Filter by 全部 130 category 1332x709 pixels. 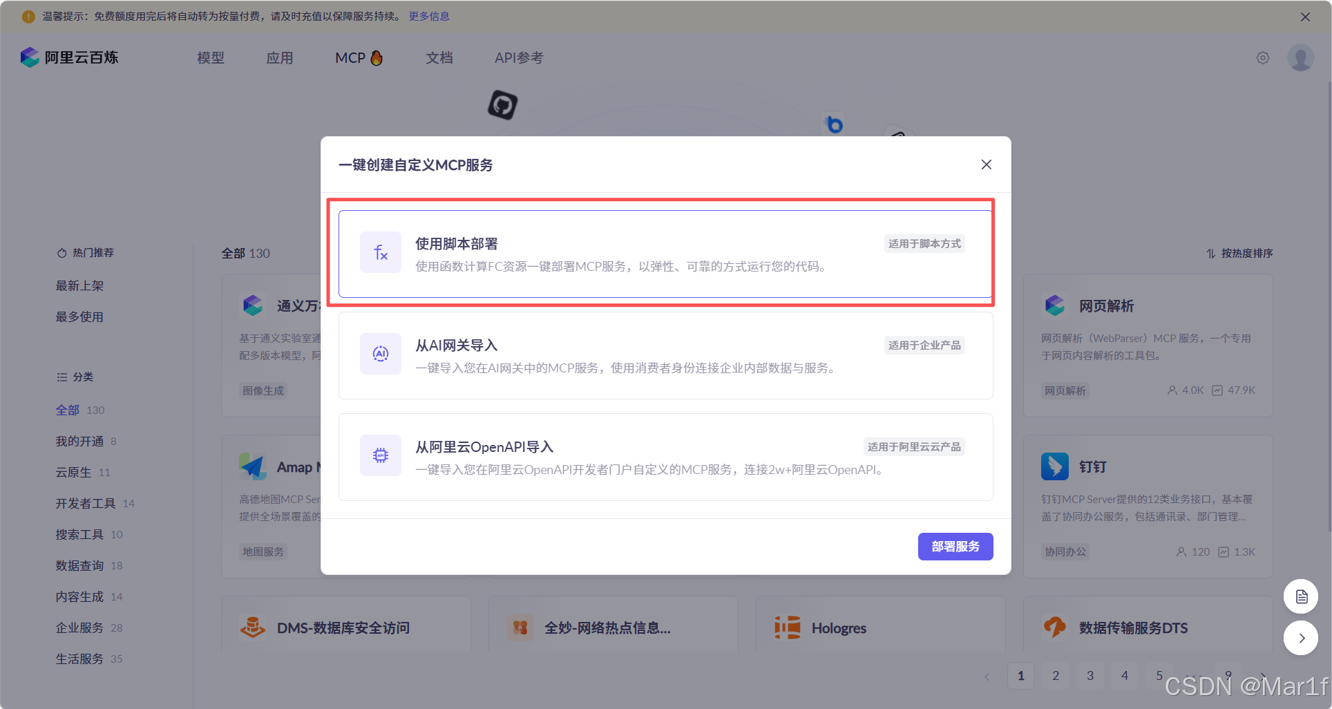80,410
